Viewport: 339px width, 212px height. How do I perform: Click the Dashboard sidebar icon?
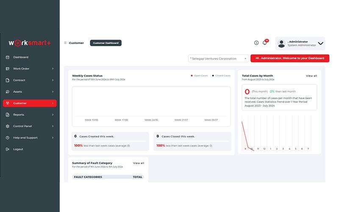click(8, 57)
